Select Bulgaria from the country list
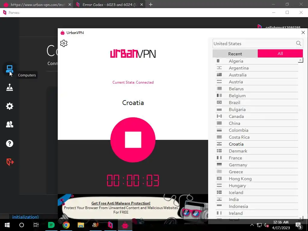 (x=257, y=109)
